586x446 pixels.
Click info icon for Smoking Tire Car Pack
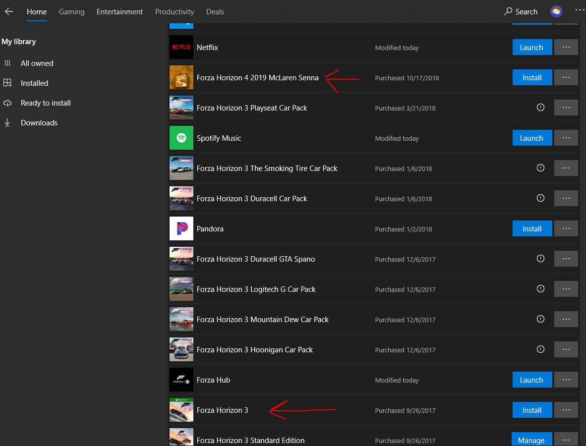[540, 168]
